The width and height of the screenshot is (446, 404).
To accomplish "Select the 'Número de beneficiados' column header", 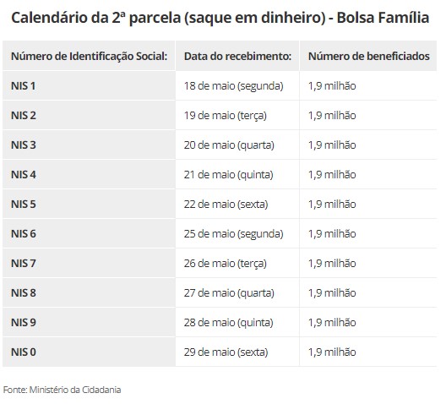I will [369, 56].
